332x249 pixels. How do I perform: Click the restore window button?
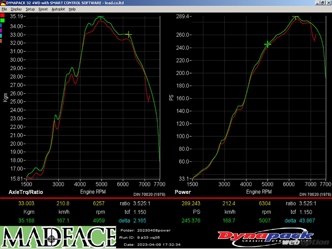click(323, 3)
